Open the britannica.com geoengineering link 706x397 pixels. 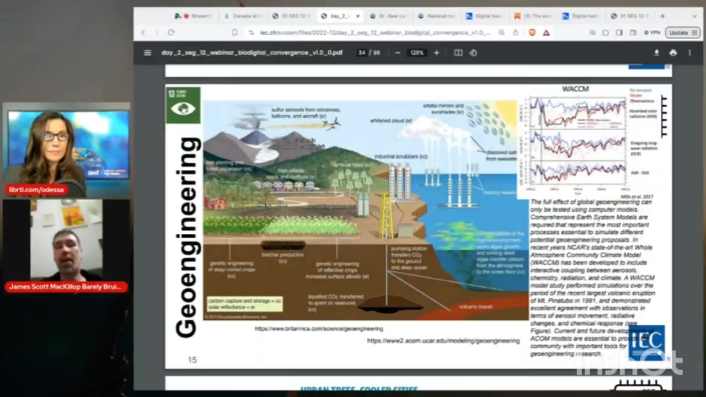[x=318, y=329]
